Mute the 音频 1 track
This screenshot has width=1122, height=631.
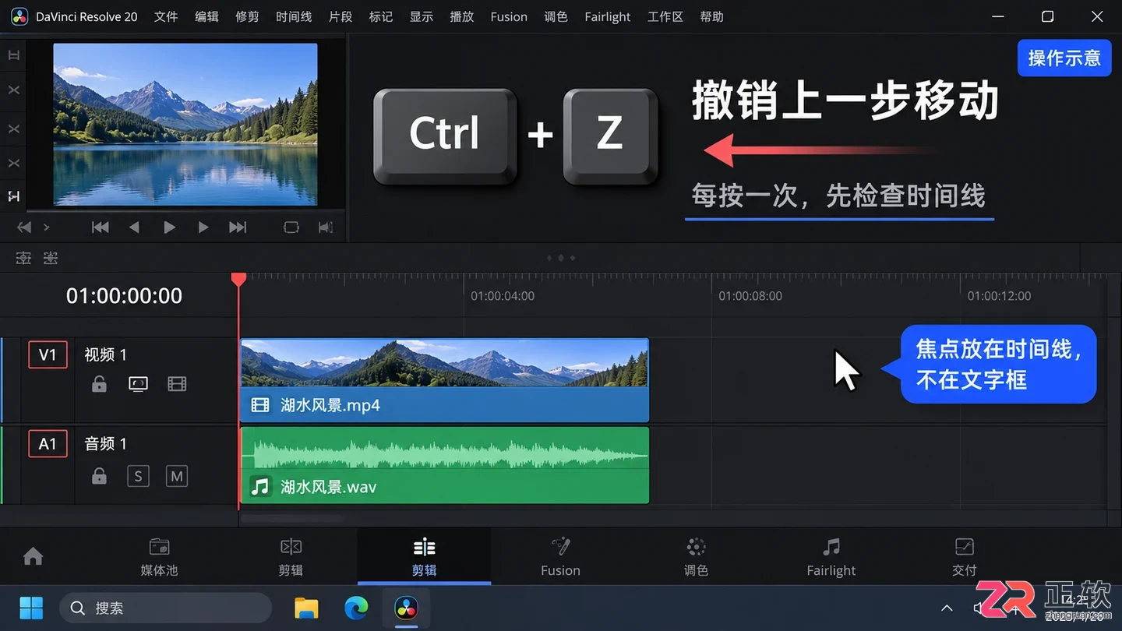(177, 476)
